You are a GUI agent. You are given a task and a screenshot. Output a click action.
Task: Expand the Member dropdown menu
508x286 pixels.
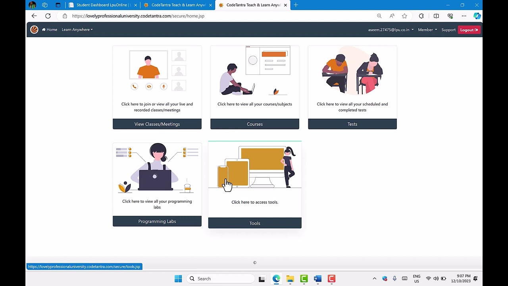click(427, 30)
